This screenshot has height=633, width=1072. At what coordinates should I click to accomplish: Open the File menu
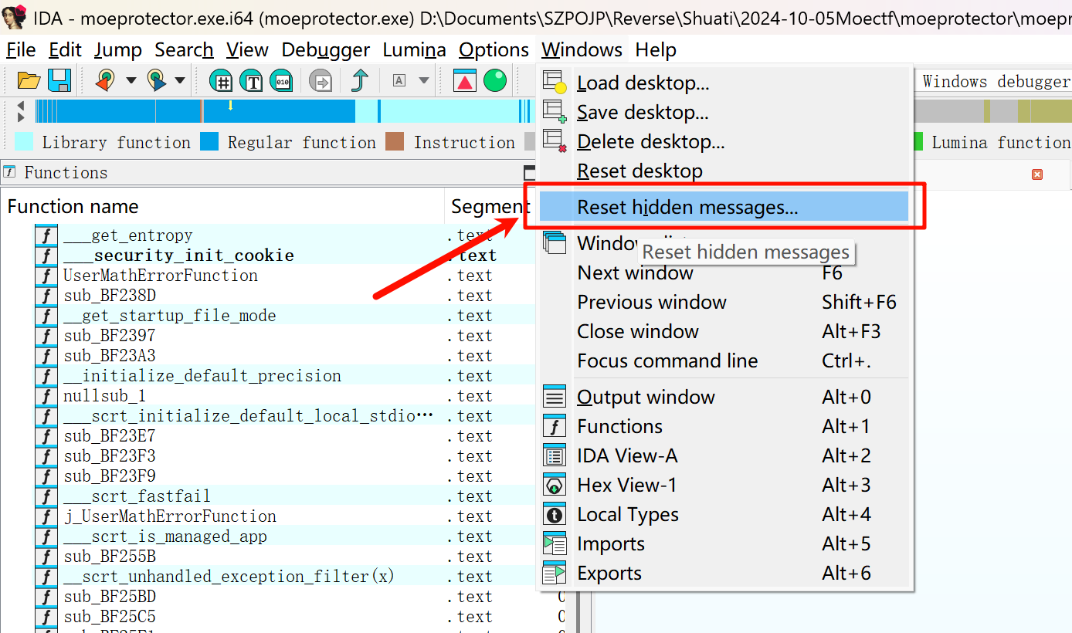tap(21, 50)
